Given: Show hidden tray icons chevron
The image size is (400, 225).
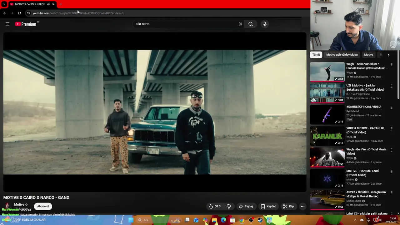Looking at the screenshot, I should pyautogui.click(x=355, y=220).
